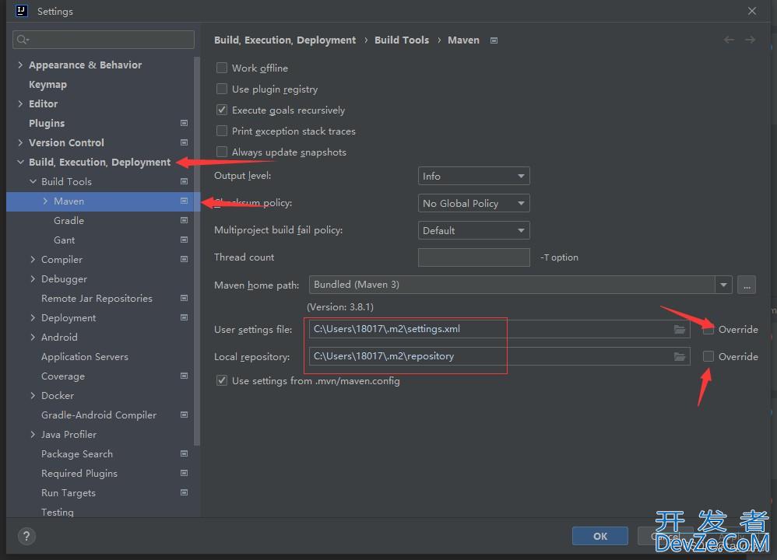Open the Checksum policy dropdown
The width and height of the screenshot is (777, 560).
pos(473,203)
